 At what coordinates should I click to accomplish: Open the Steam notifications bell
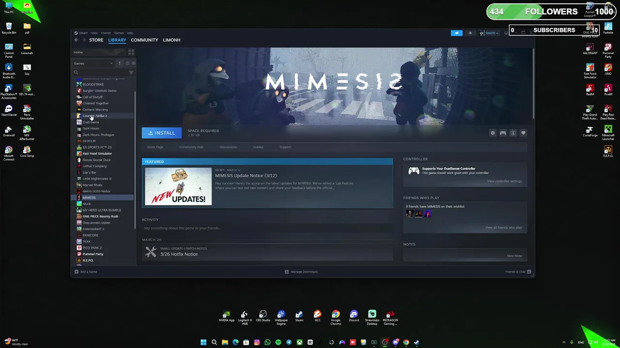[x=470, y=33]
